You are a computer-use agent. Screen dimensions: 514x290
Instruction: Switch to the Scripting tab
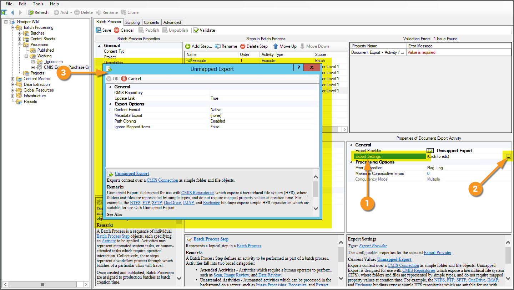click(132, 22)
